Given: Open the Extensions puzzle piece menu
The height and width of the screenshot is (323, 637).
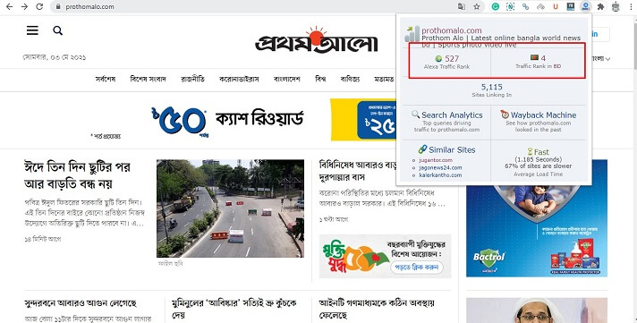Looking at the screenshot, I should pos(600,6).
